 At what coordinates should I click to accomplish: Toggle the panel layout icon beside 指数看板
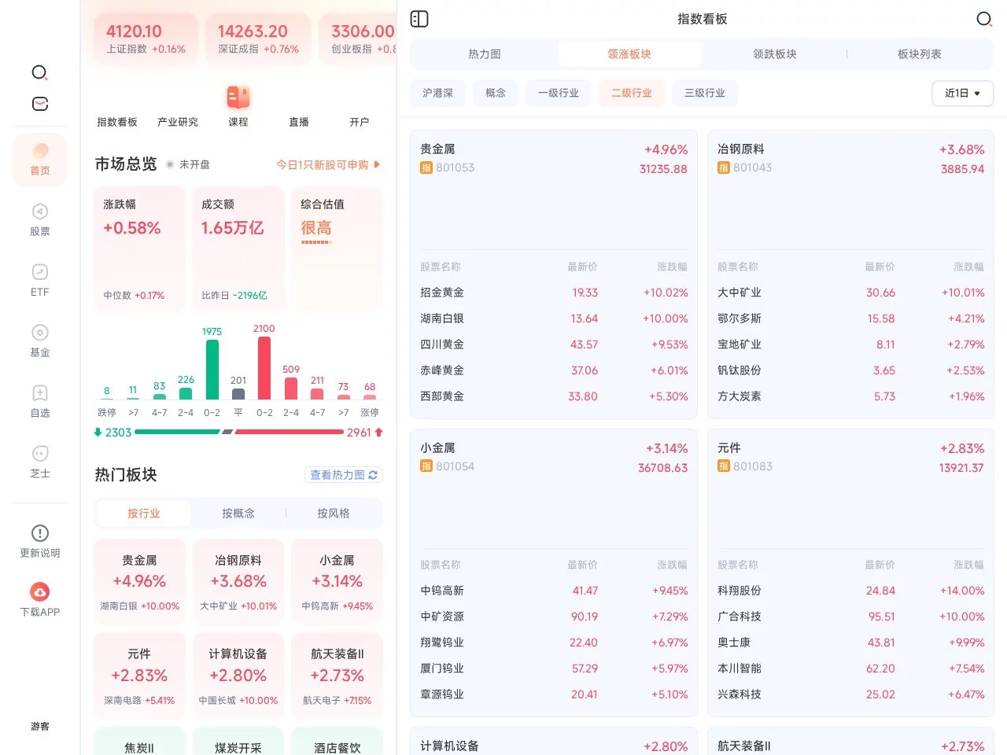point(419,19)
